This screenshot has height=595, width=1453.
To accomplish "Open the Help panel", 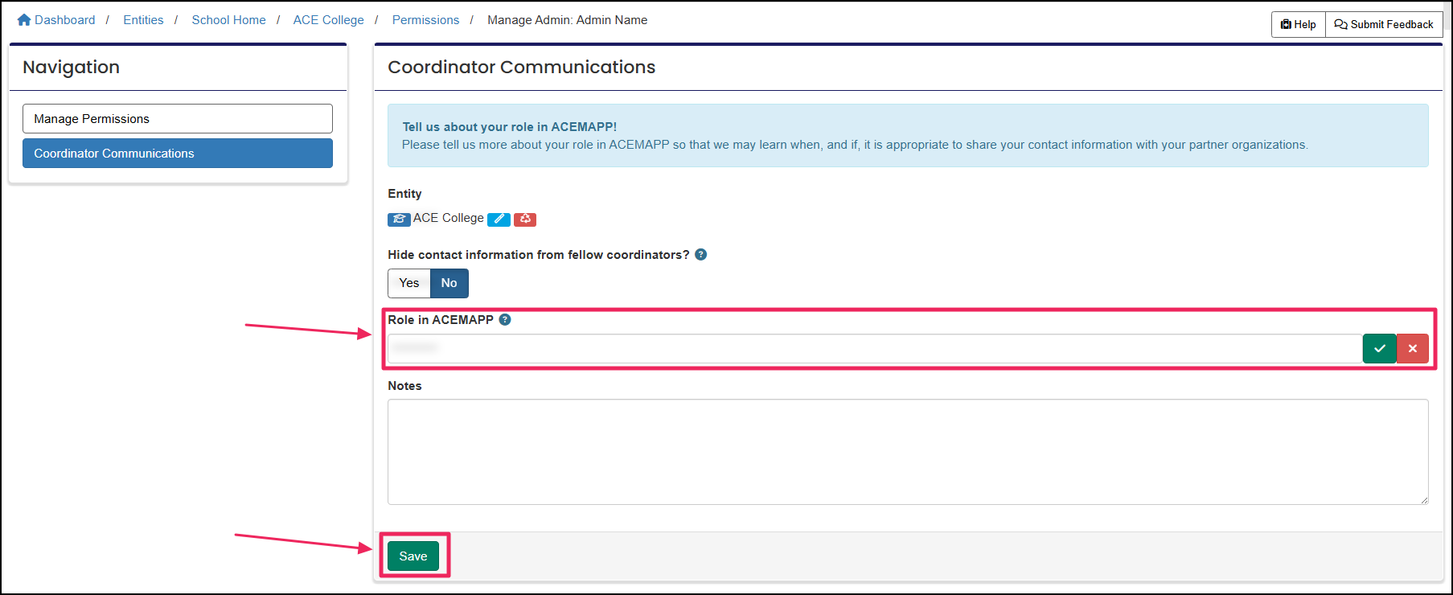I will coord(1298,24).
